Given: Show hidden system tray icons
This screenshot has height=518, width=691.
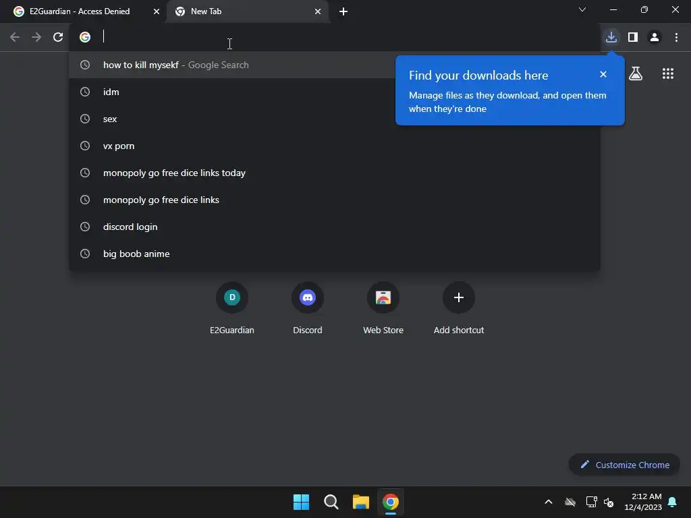Looking at the screenshot, I should coord(549,502).
